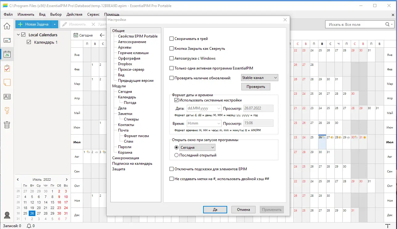Click the weather icon on August 1
The width and height of the screenshot is (397, 229).
pos(88,152)
